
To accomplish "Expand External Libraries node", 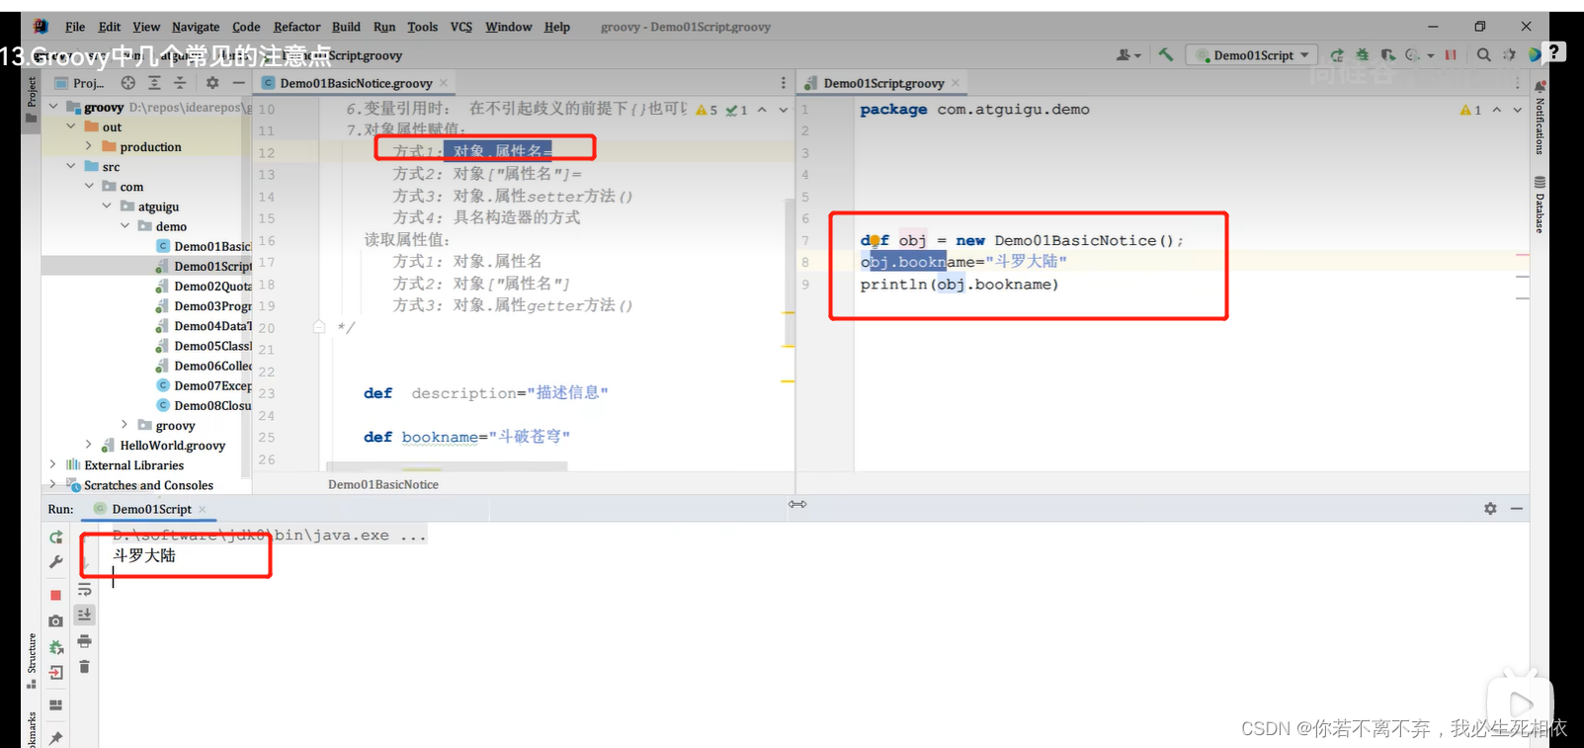I will [53, 464].
